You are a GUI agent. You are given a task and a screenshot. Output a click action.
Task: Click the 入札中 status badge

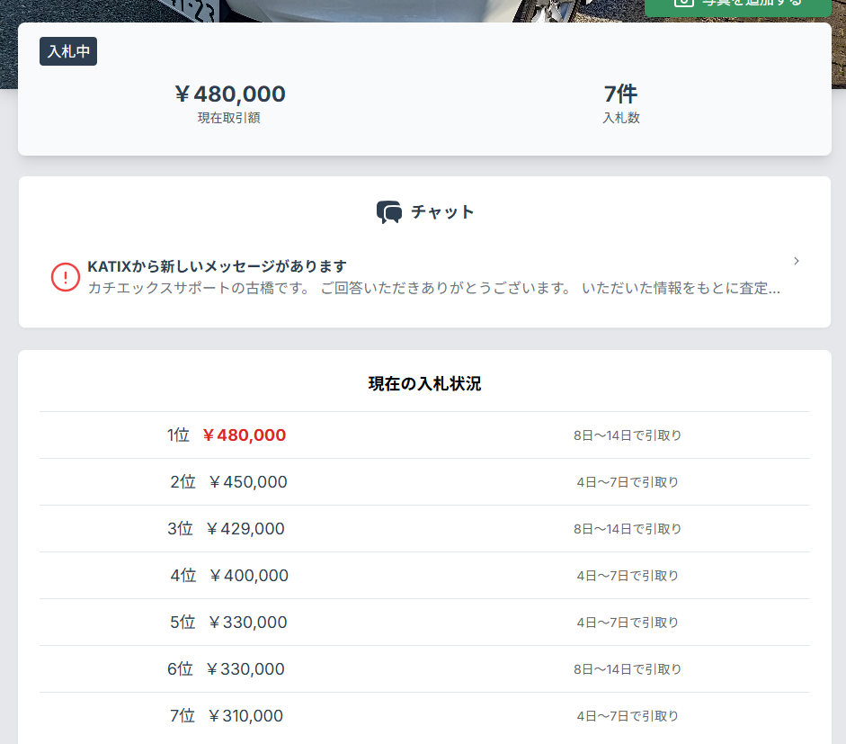click(x=68, y=51)
